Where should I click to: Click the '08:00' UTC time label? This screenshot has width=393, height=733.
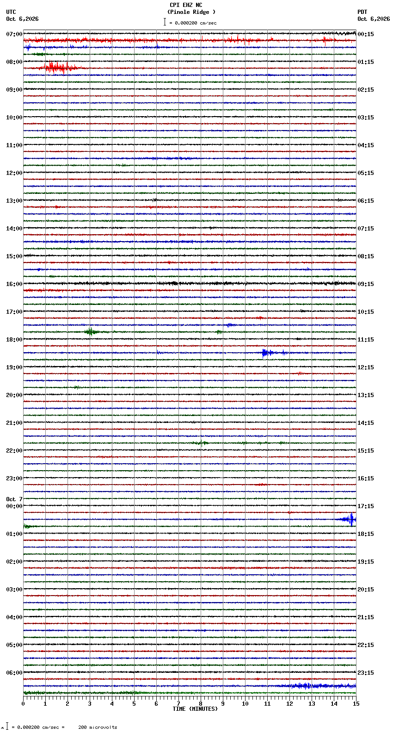(14, 62)
